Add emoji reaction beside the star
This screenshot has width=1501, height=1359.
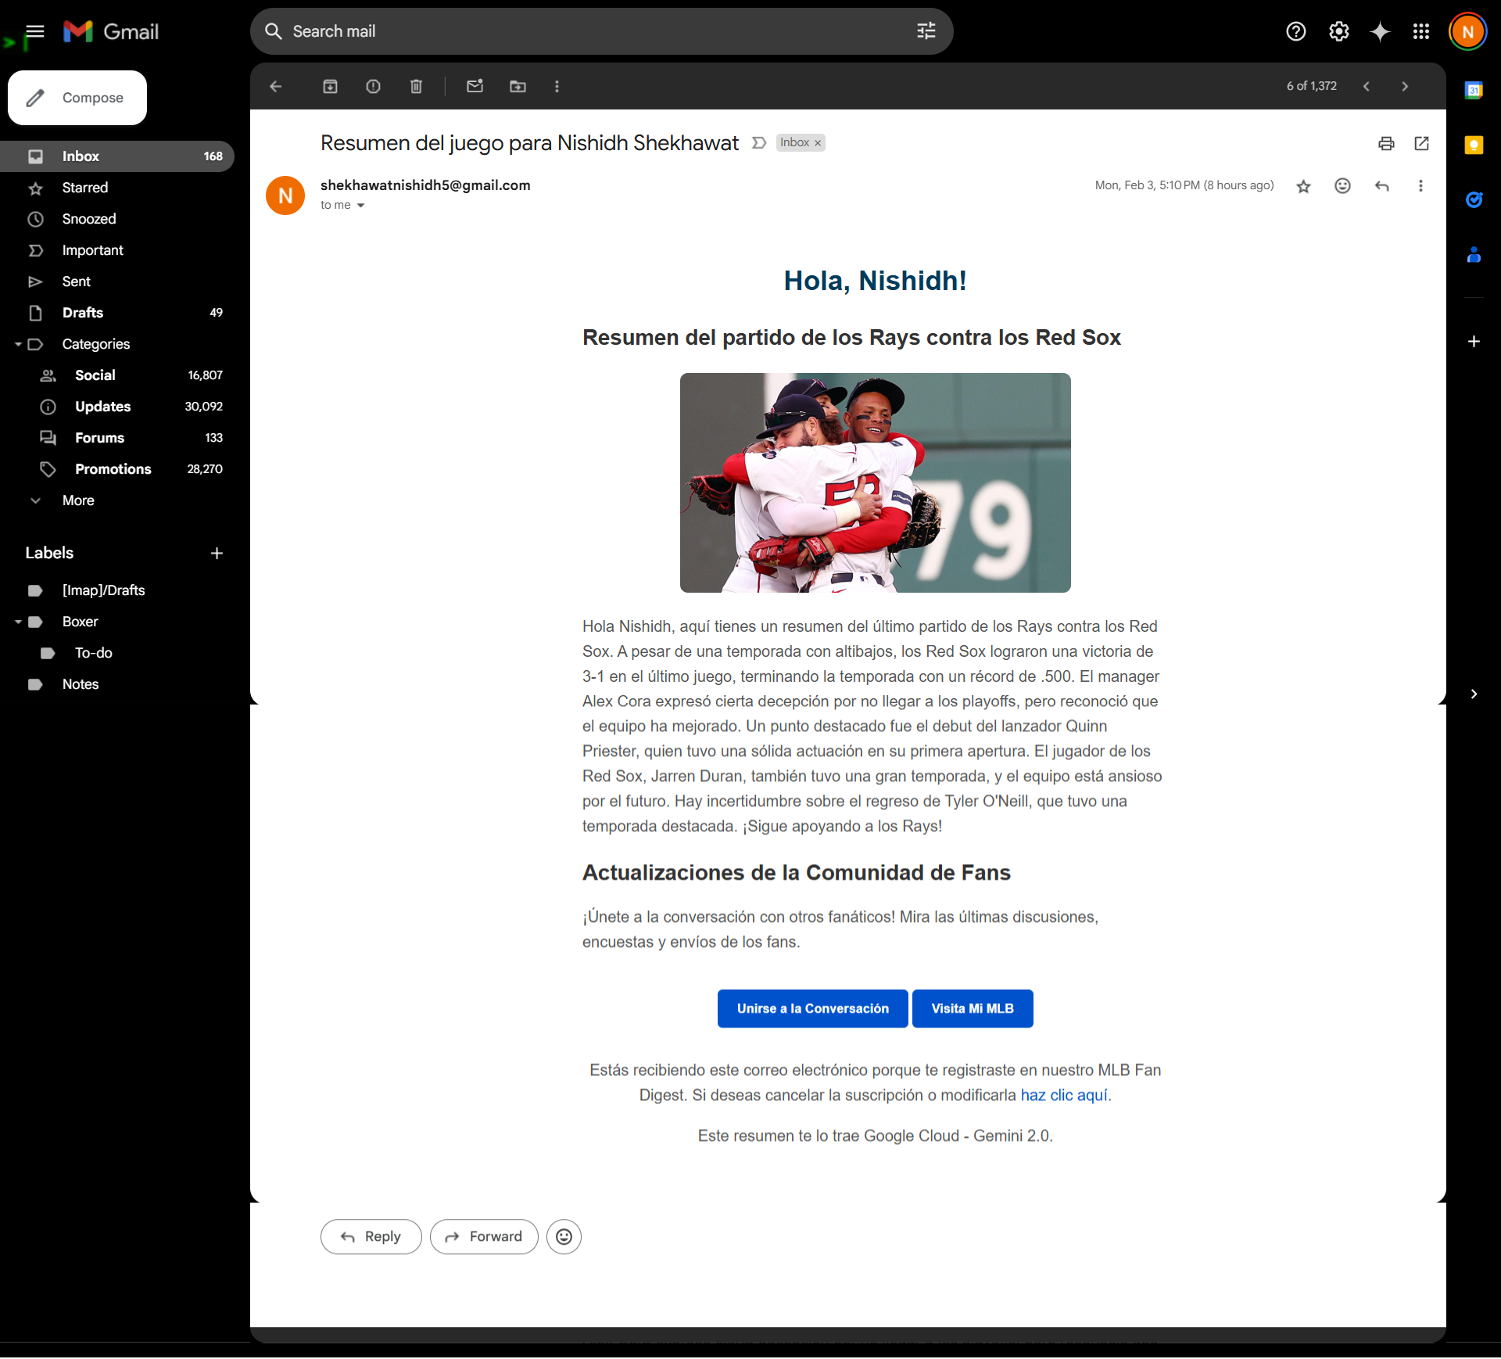click(x=1342, y=186)
